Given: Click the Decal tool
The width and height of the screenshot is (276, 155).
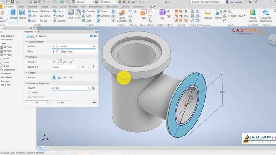Looking at the screenshot, I should pyautogui.click(x=59, y=11).
